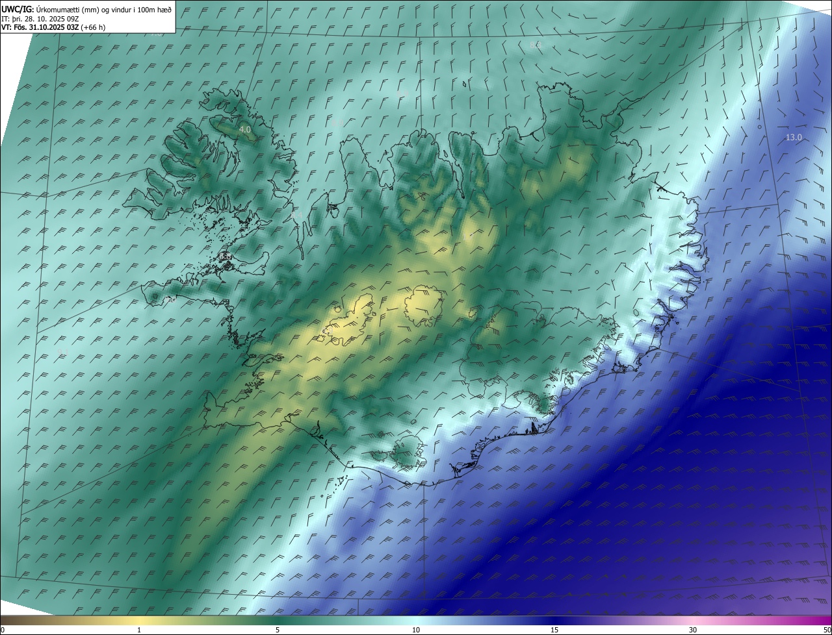Click the colorbar tick label 15

pos(554,630)
